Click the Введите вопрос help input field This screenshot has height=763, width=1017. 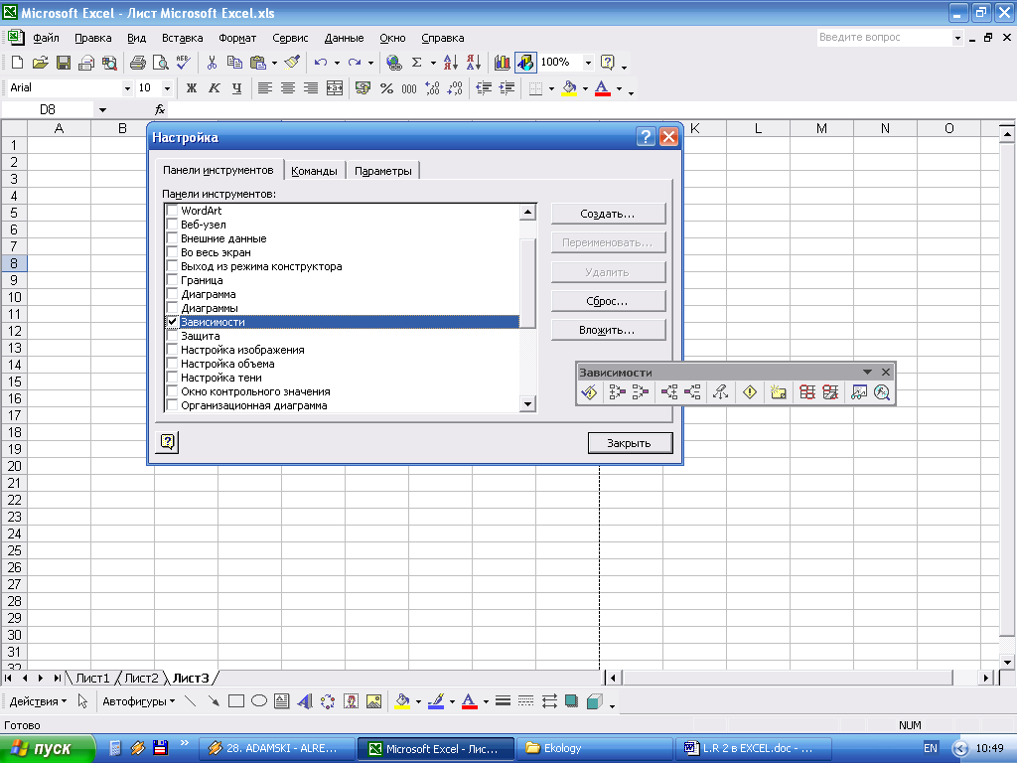pos(884,38)
